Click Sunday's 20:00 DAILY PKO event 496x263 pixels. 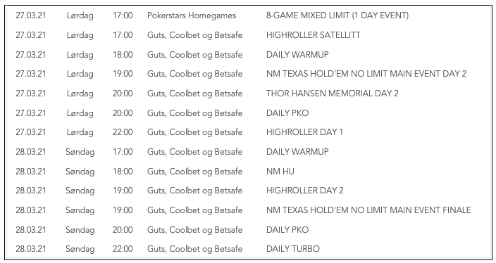pos(287,230)
